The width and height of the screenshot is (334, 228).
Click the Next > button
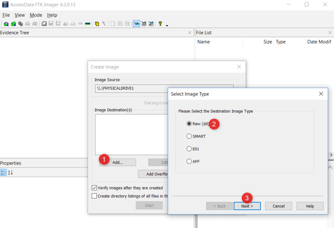(x=247, y=206)
